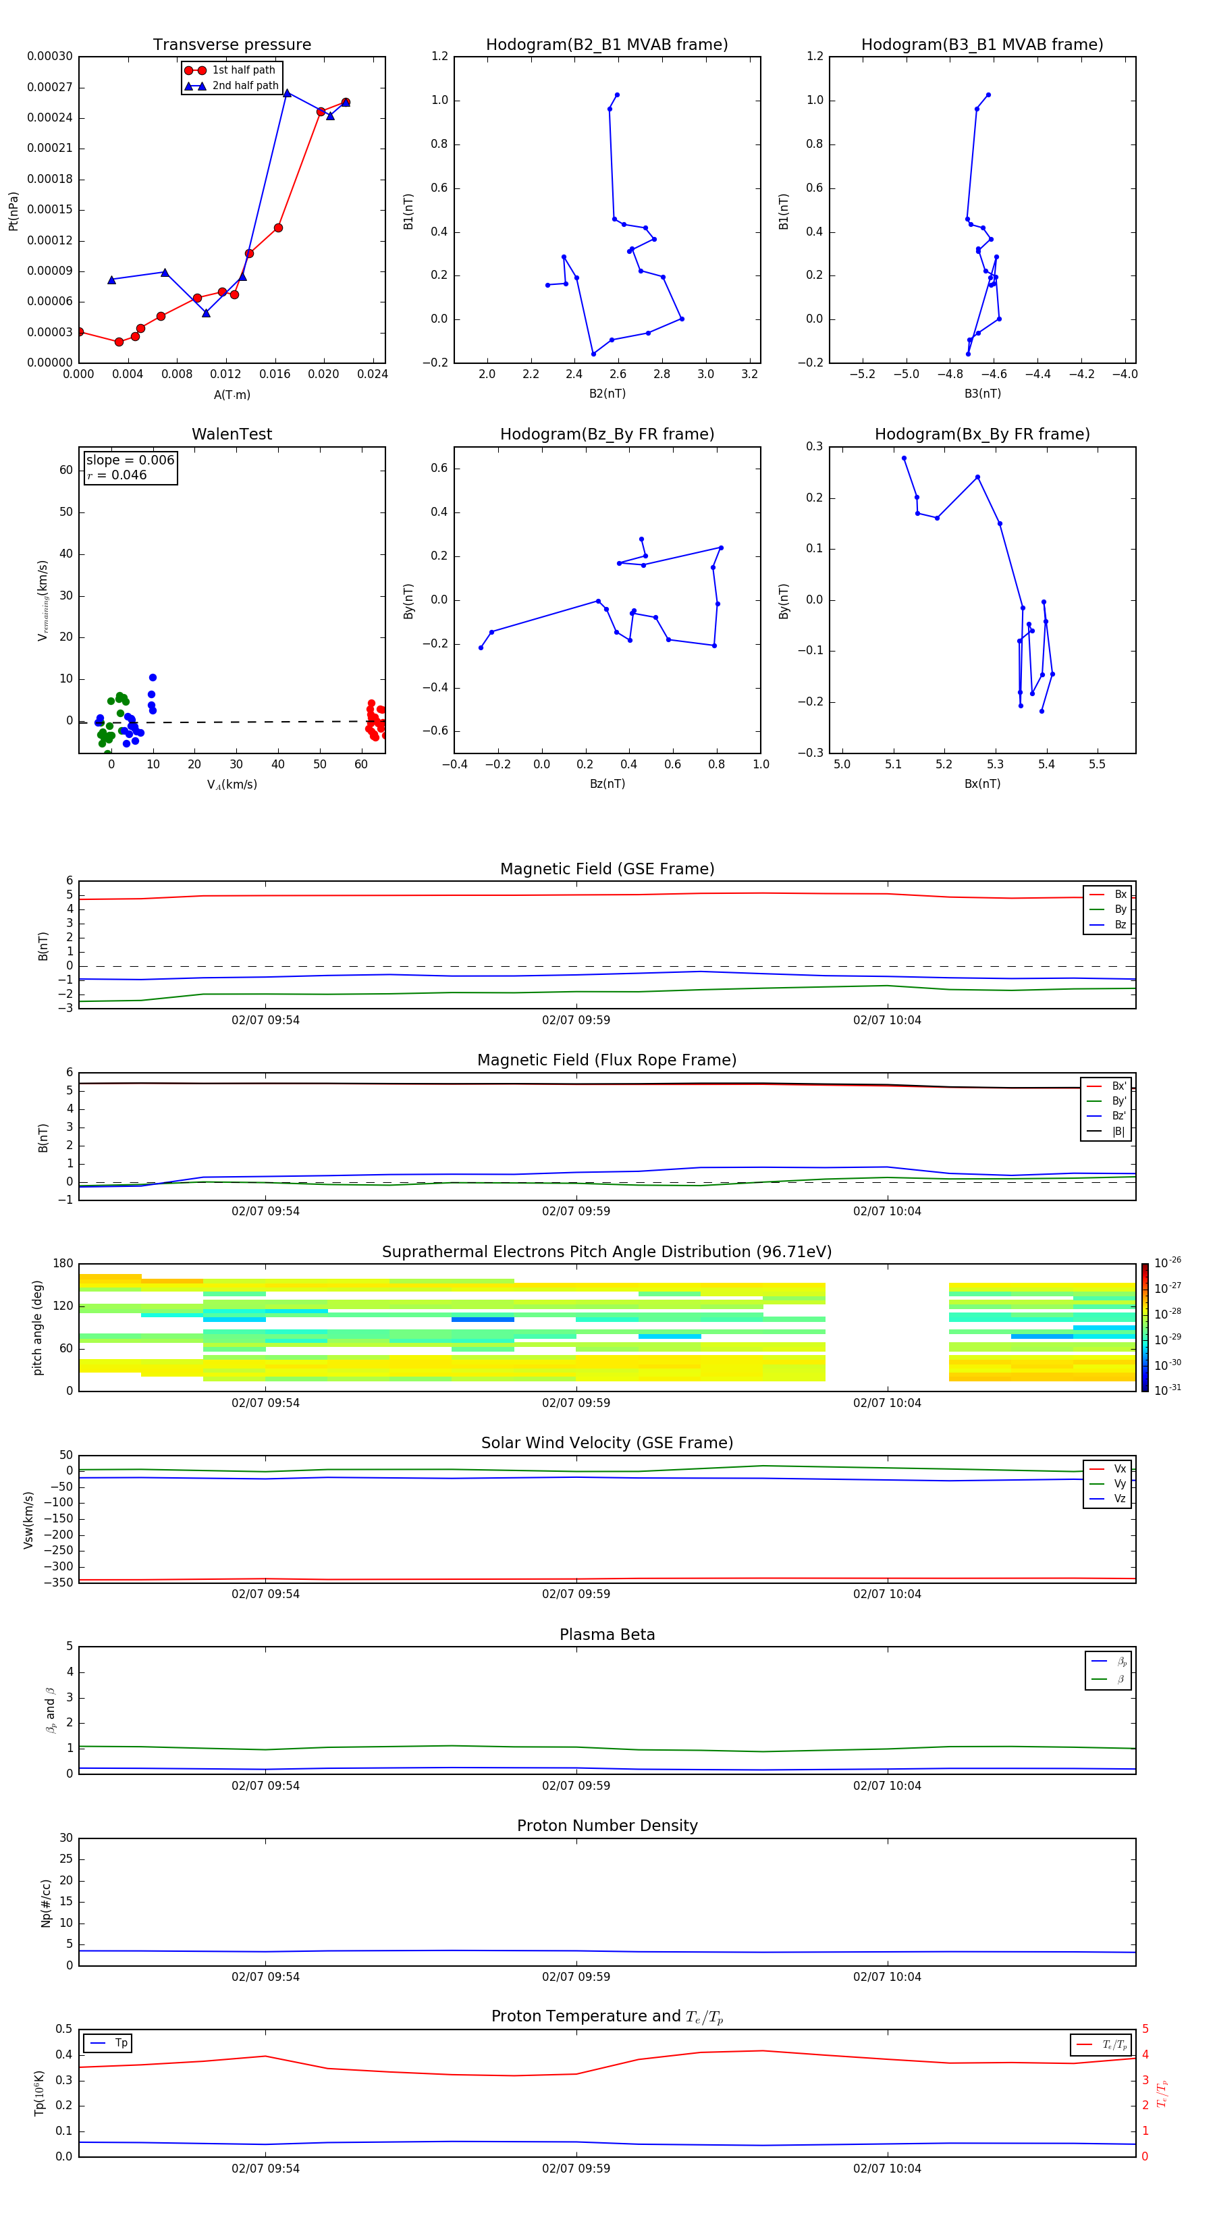
Task: Select the Vy legend entry
Action: point(1108,1483)
